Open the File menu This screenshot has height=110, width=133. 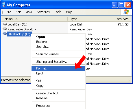9,12
